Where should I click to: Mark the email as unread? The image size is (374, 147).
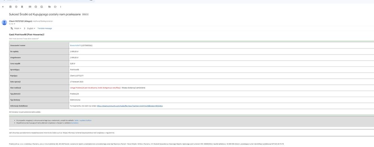[30, 7]
